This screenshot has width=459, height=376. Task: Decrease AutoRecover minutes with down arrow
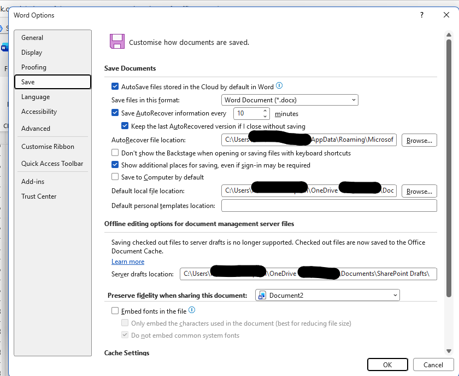tap(265, 117)
